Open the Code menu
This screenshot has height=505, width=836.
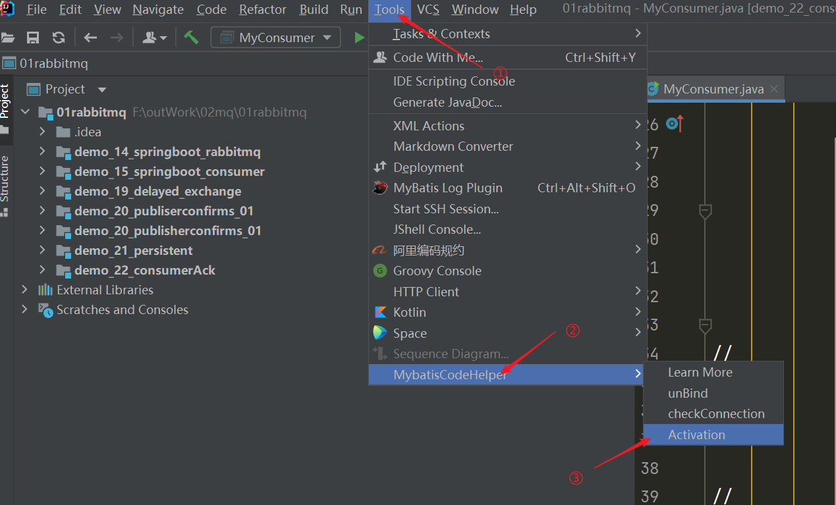(211, 9)
